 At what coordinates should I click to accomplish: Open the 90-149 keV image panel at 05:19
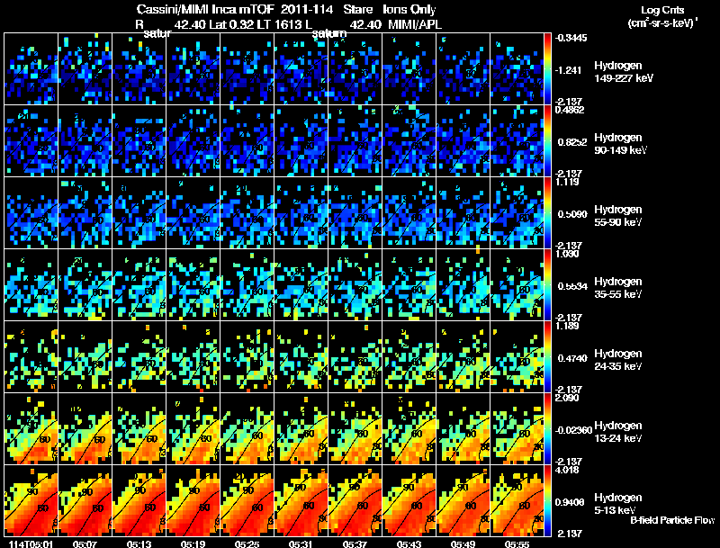coord(193,140)
